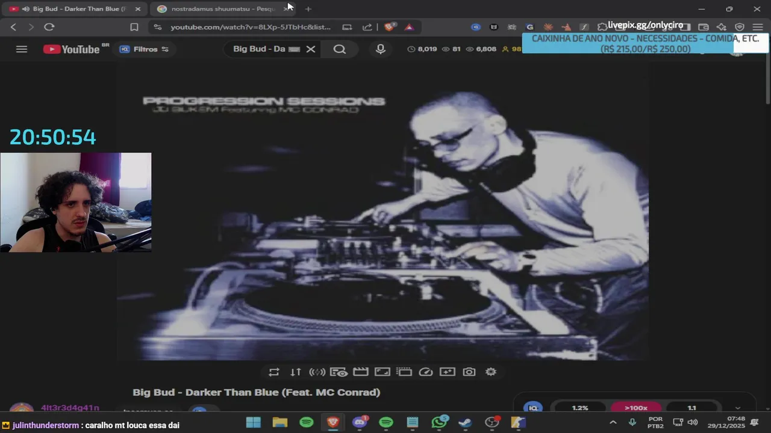The width and height of the screenshot is (771, 433).
Task: Open the on-screen keyboard icon in search box
Action: 294,49
